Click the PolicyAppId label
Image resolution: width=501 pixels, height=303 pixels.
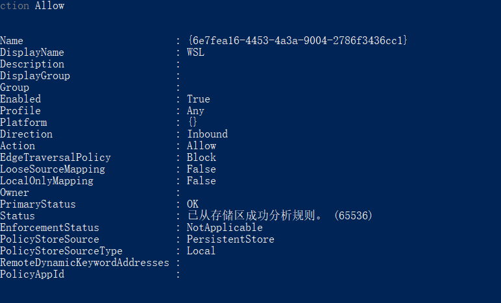[32, 274]
